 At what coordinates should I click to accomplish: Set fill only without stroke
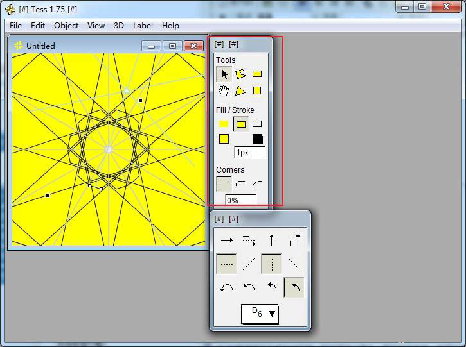tap(224, 124)
